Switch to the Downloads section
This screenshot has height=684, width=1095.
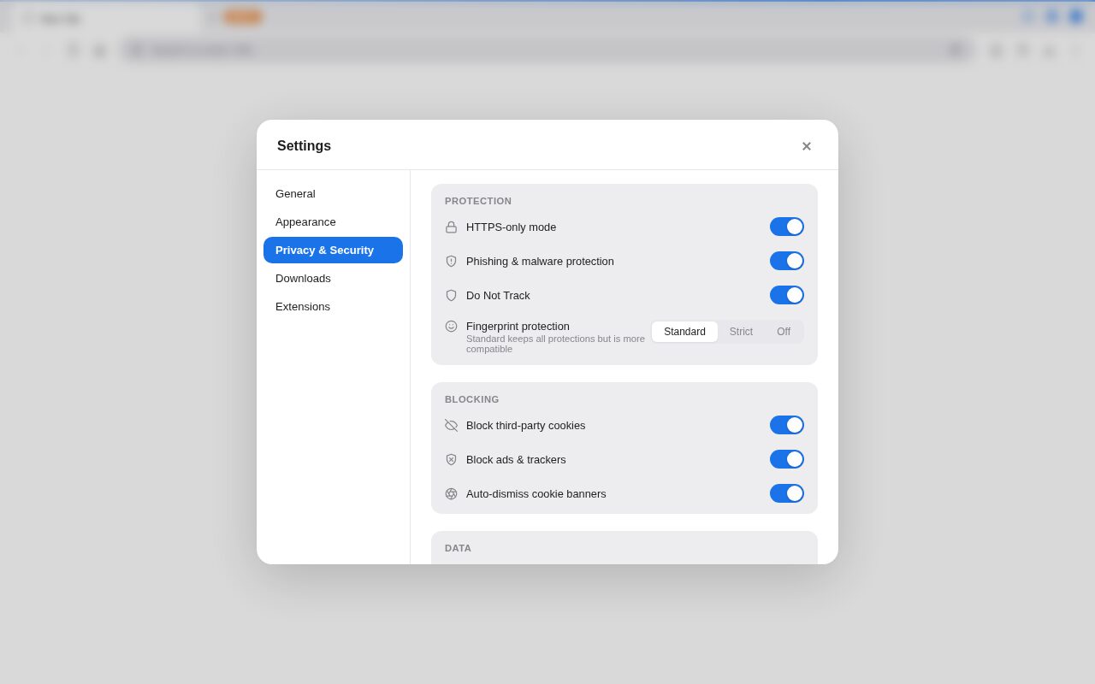[333, 279]
